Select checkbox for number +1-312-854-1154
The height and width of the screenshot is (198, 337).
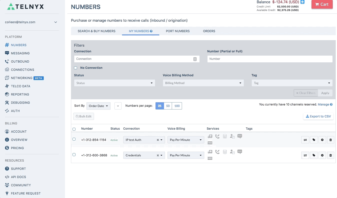tap(74, 139)
